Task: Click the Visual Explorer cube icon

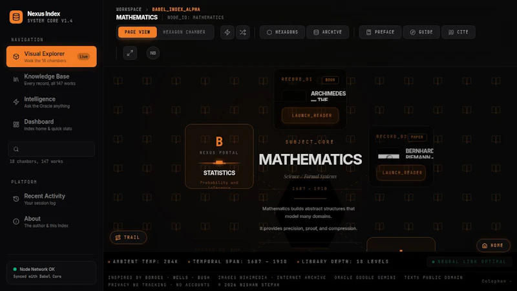Action: (16, 56)
